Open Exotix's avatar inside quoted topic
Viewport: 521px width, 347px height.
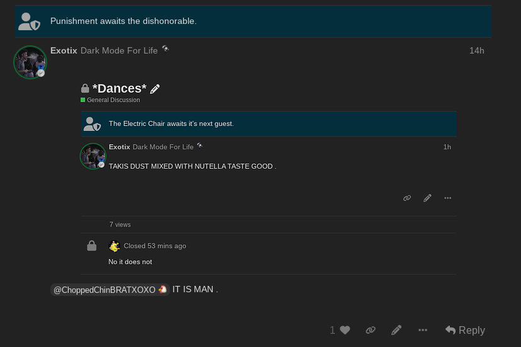tap(93, 156)
